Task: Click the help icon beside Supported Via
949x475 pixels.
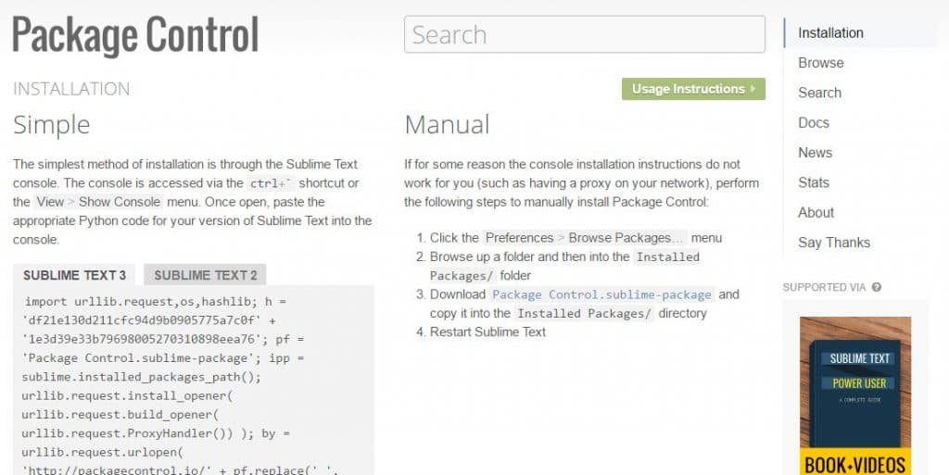Action: click(877, 287)
